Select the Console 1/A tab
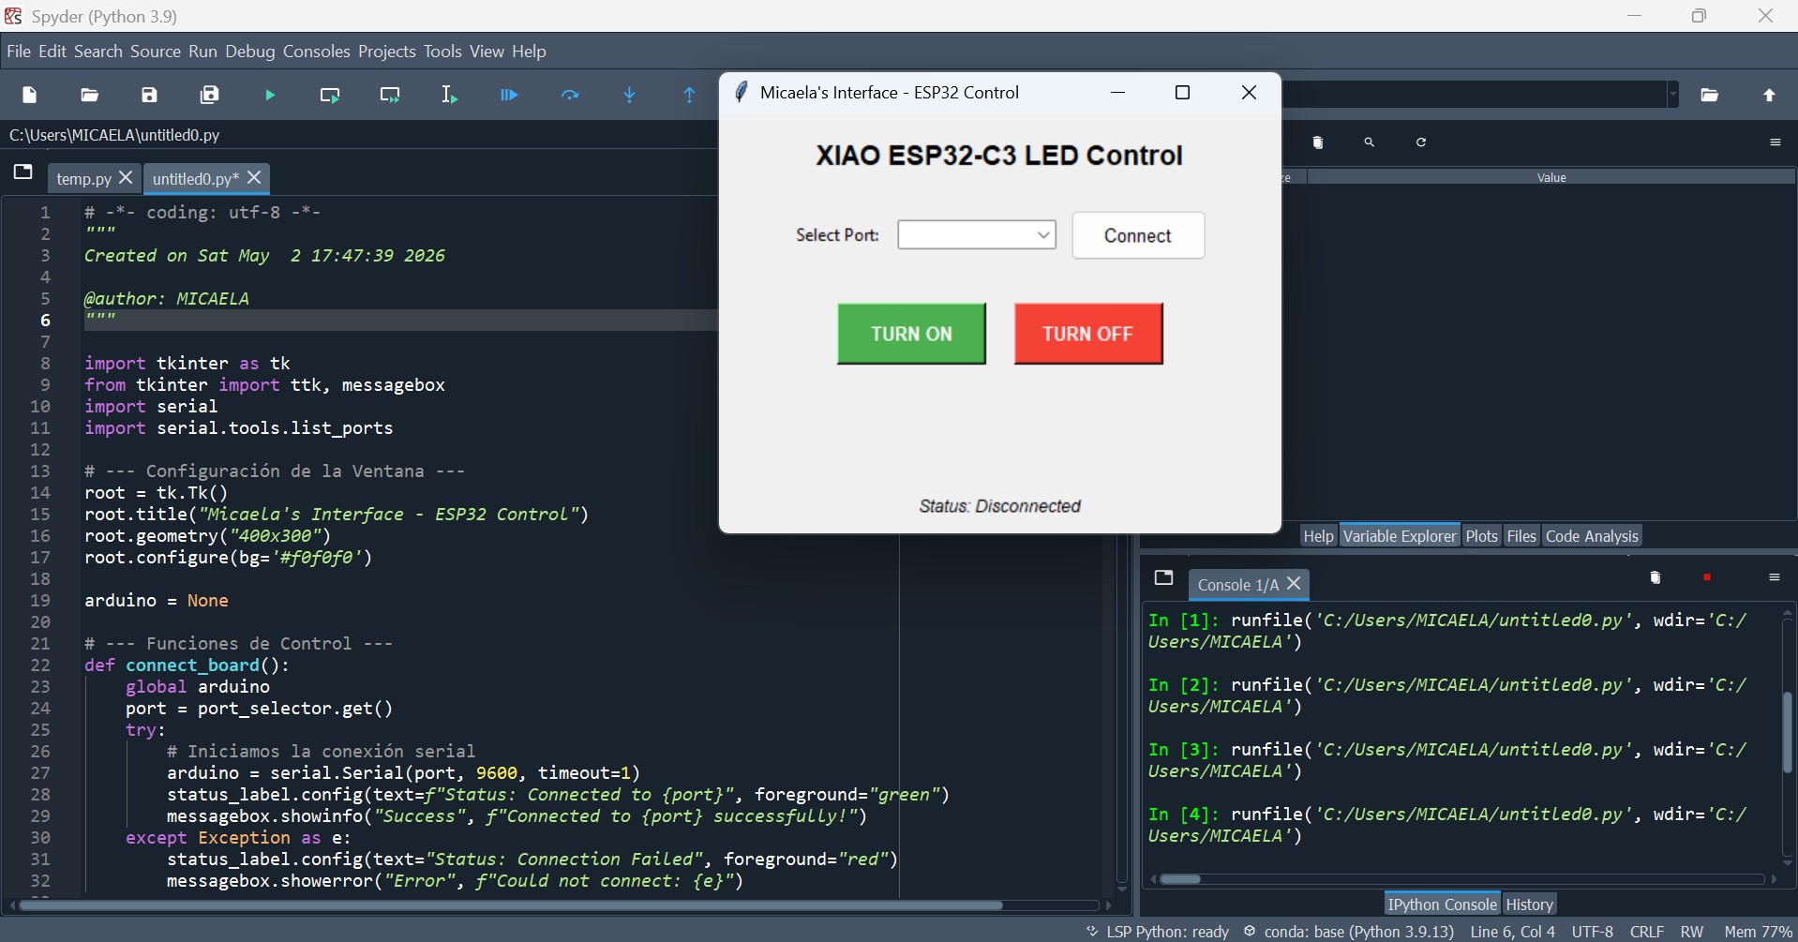The image size is (1798, 942). coord(1238,584)
